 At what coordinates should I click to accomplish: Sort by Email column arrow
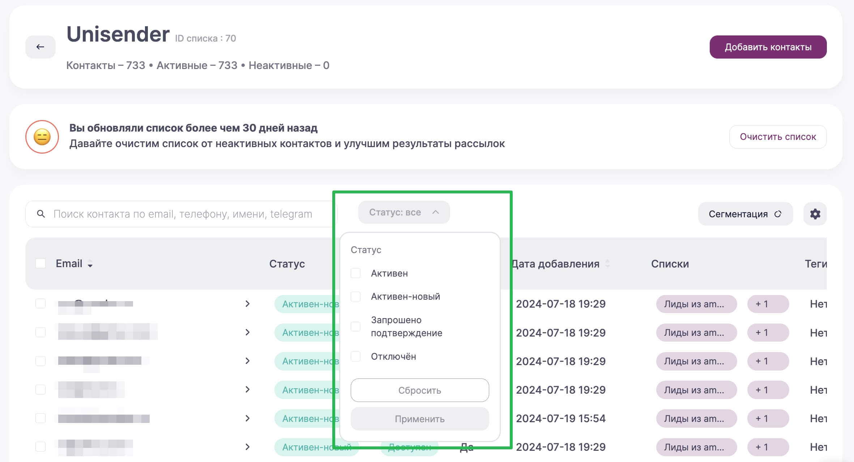90,264
